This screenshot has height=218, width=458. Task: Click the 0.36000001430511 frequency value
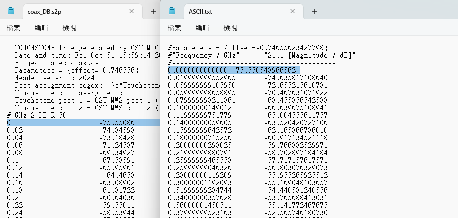(x=200, y=205)
